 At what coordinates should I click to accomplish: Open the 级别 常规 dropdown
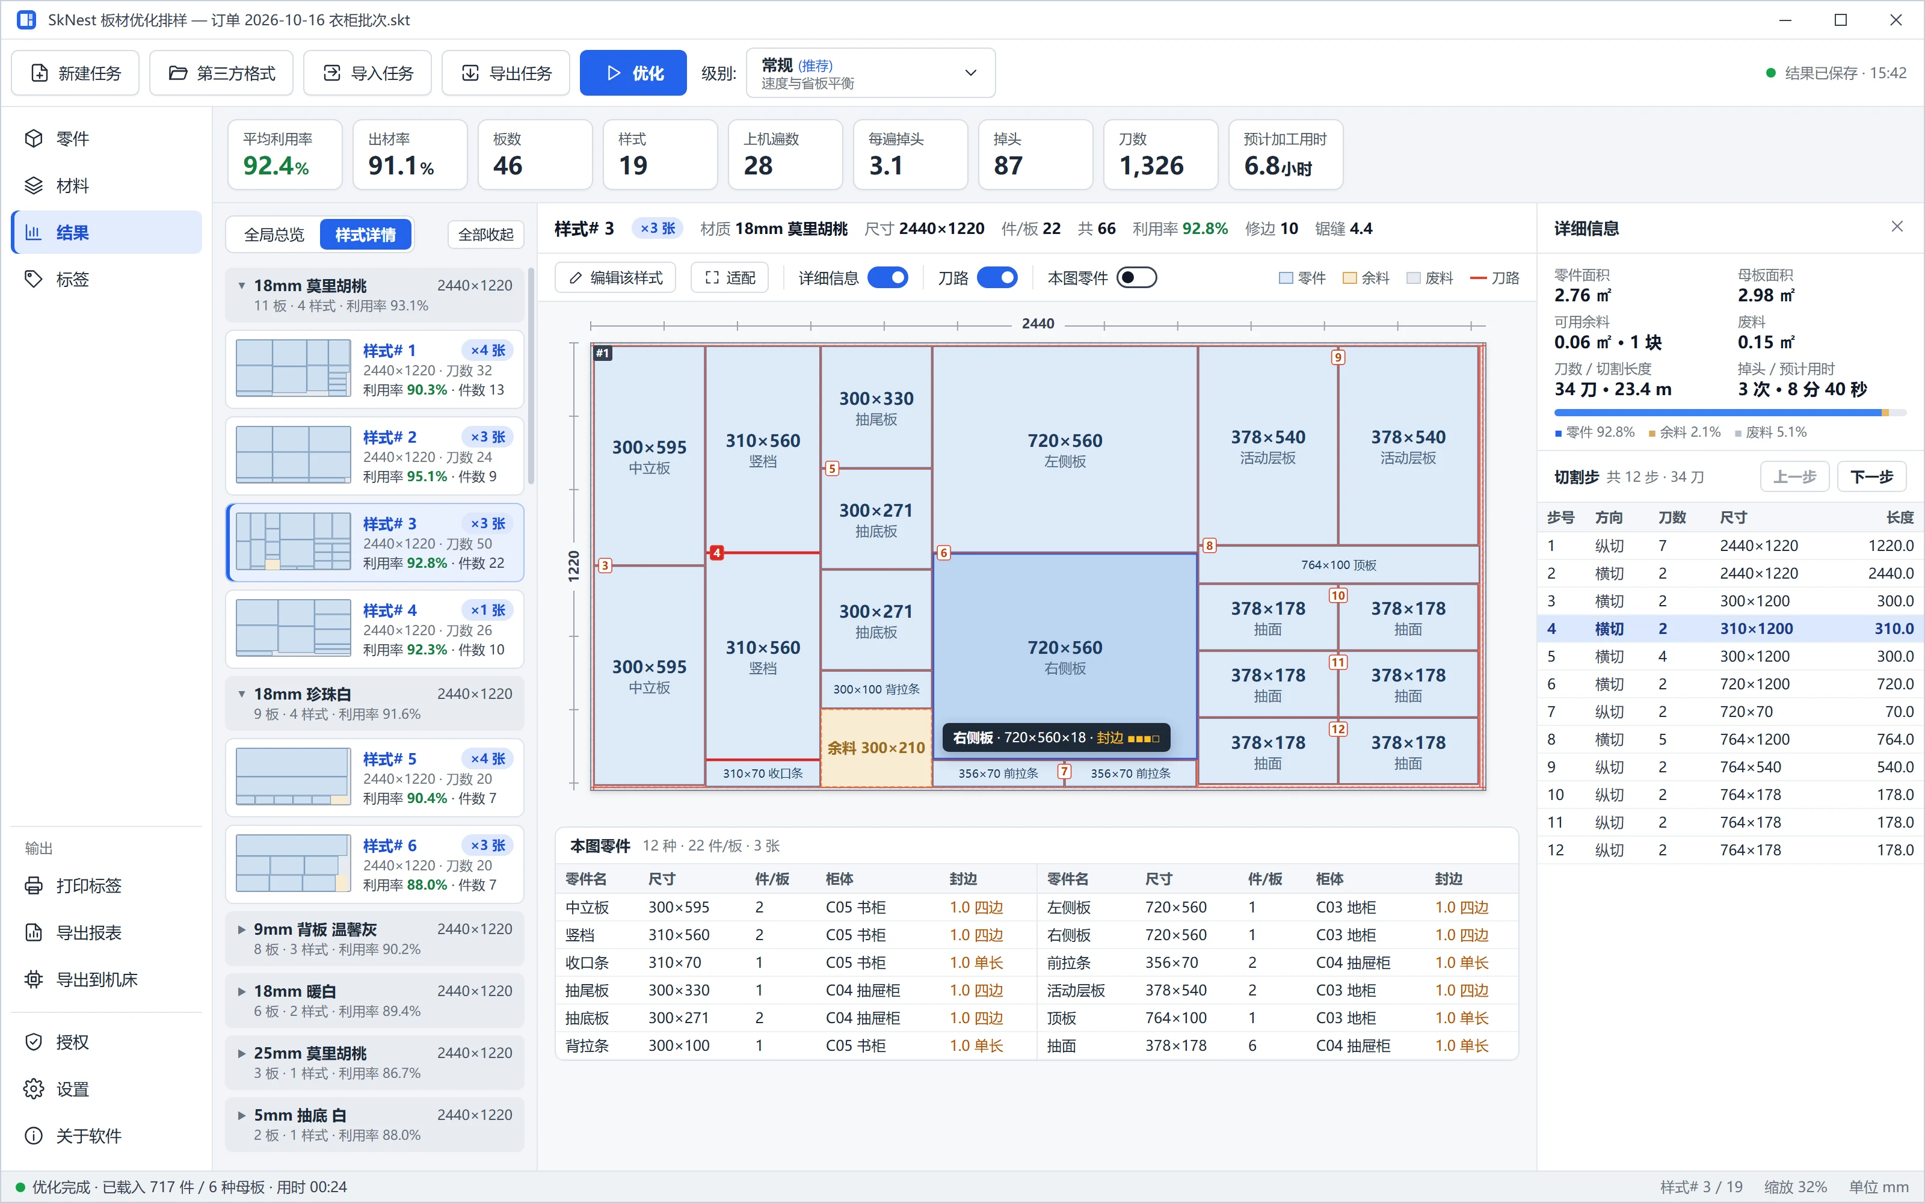pos(870,73)
